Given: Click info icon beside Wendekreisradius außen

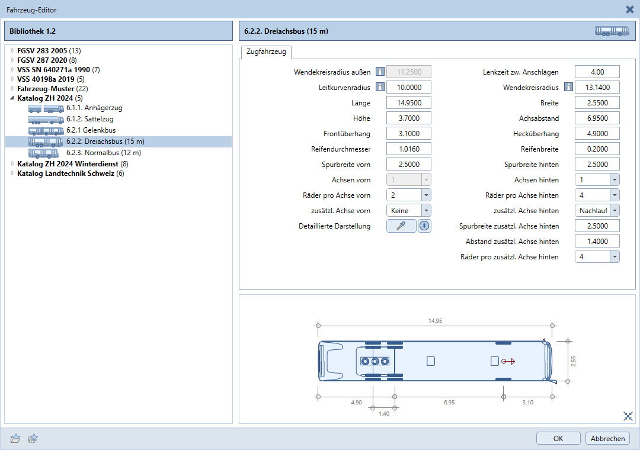Looking at the screenshot, I should (380, 72).
